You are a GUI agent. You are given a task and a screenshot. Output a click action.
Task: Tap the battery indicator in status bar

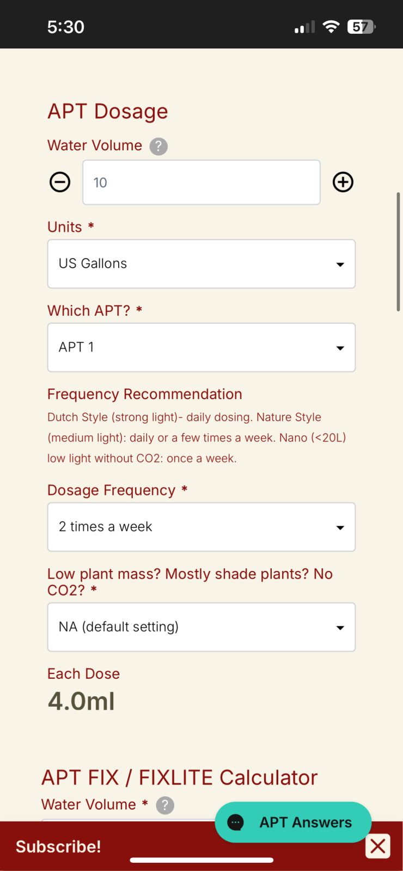coord(361,27)
